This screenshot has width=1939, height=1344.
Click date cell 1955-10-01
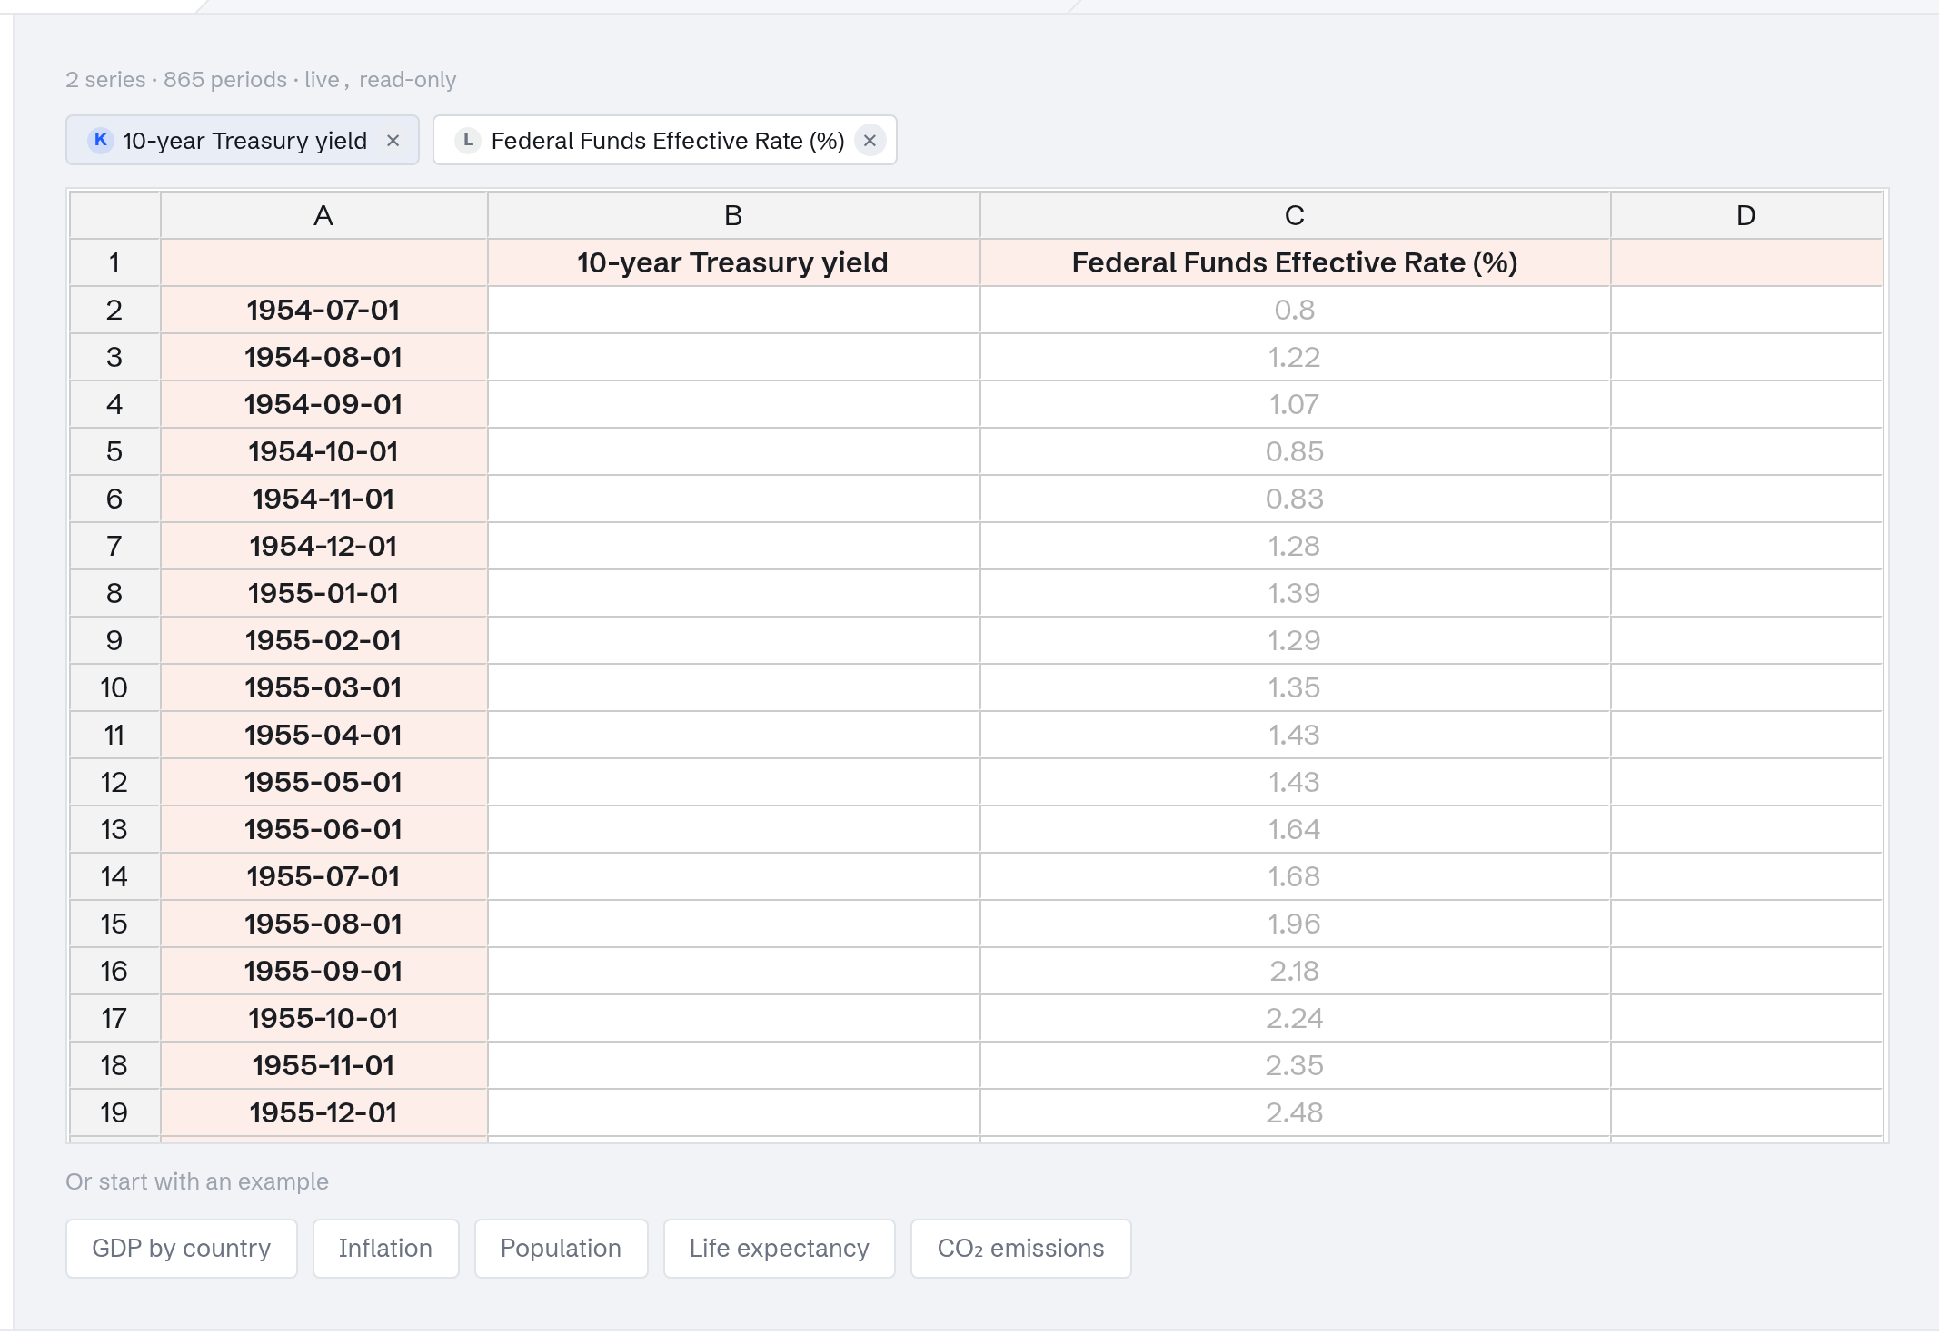[323, 1019]
